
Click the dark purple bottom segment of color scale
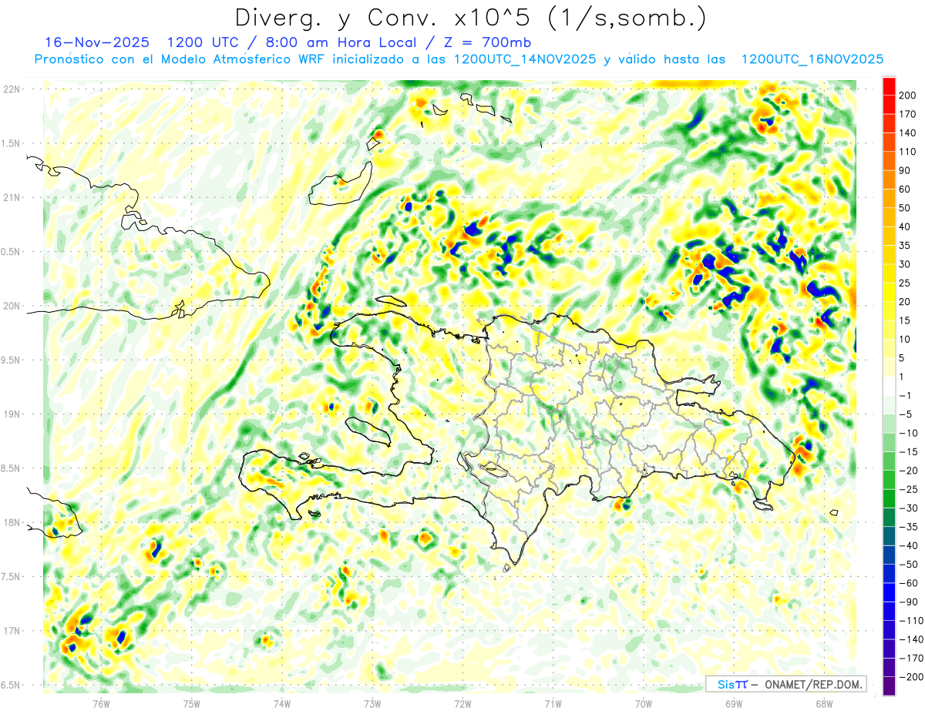coord(889,686)
